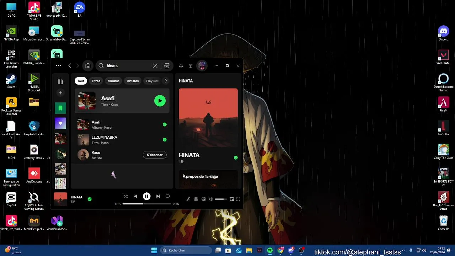Image resolution: width=455 pixels, height=256 pixels.
Task: Toggle saved checkmark on LEZEM NABRA
Action: click(x=165, y=140)
